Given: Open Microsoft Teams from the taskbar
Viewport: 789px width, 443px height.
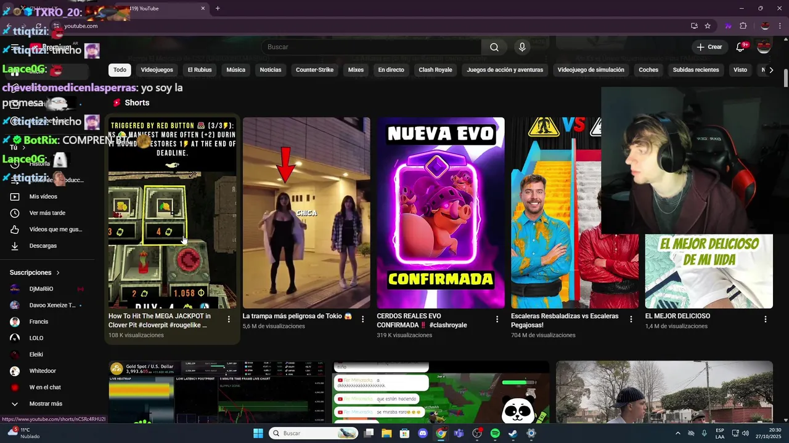Looking at the screenshot, I should (x=459, y=433).
